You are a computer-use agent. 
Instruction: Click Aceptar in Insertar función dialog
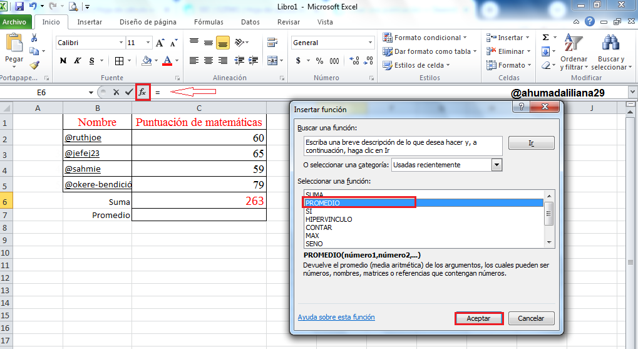pyautogui.click(x=478, y=318)
